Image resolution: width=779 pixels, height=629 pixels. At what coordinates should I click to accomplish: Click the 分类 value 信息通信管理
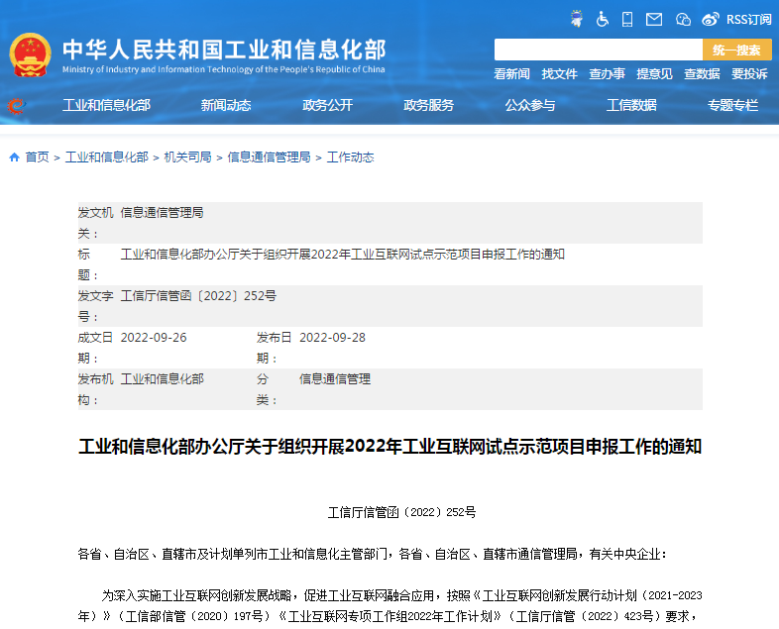(335, 379)
